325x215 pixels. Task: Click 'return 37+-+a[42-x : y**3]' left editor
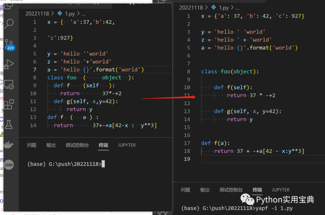[x=105, y=125]
